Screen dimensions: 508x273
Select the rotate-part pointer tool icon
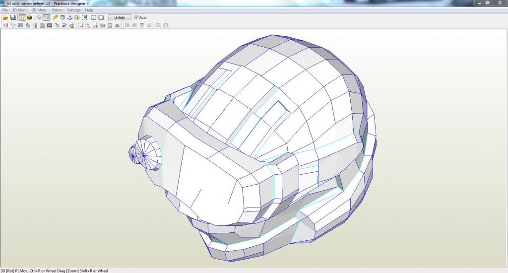click(13, 25)
